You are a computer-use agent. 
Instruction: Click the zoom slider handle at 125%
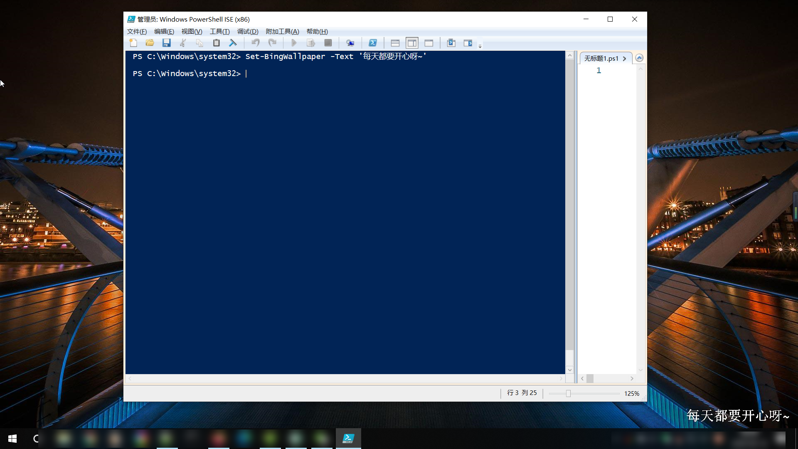pyautogui.click(x=568, y=393)
